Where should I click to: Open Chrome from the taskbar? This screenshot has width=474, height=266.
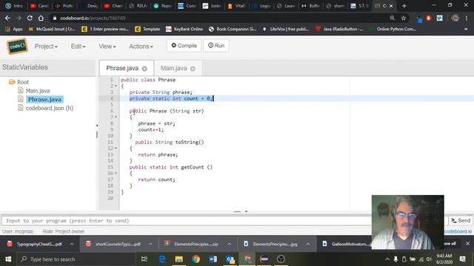[196, 259]
